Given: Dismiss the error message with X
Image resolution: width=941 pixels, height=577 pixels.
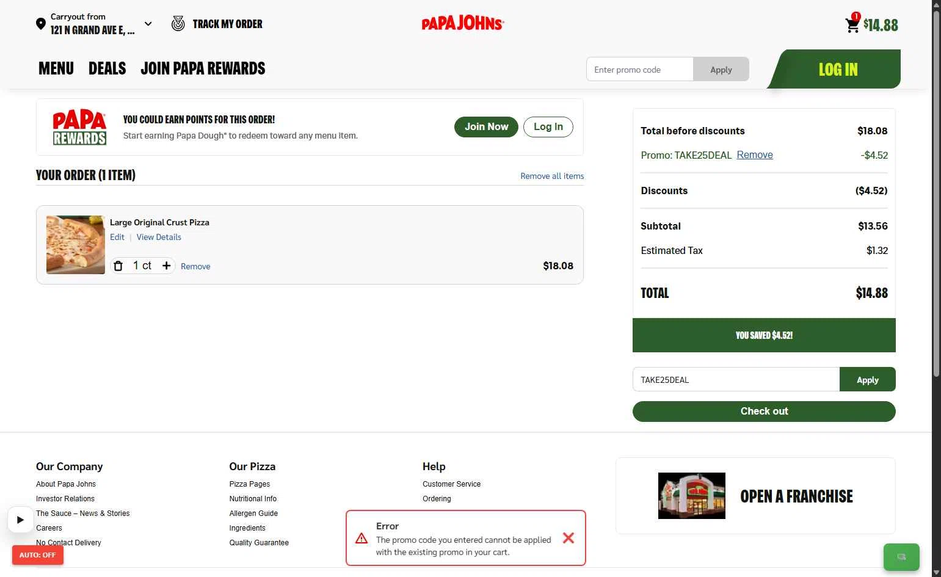Looking at the screenshot, I should pyautogui.click(x=569, y=538).
